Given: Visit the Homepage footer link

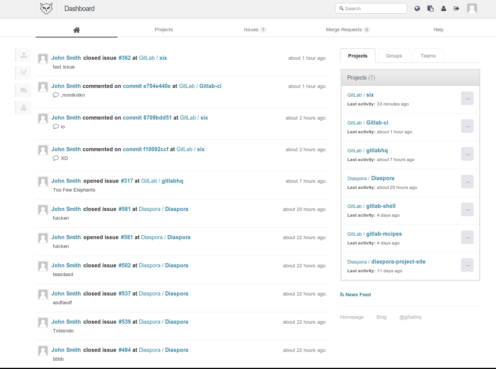Looking at the screenshot, I should [x=352, y=317].
